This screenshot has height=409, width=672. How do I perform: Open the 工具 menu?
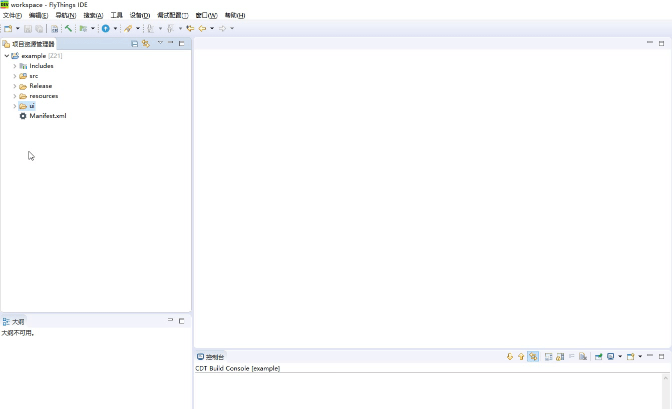pyautogui.click(x=117, y=15)
